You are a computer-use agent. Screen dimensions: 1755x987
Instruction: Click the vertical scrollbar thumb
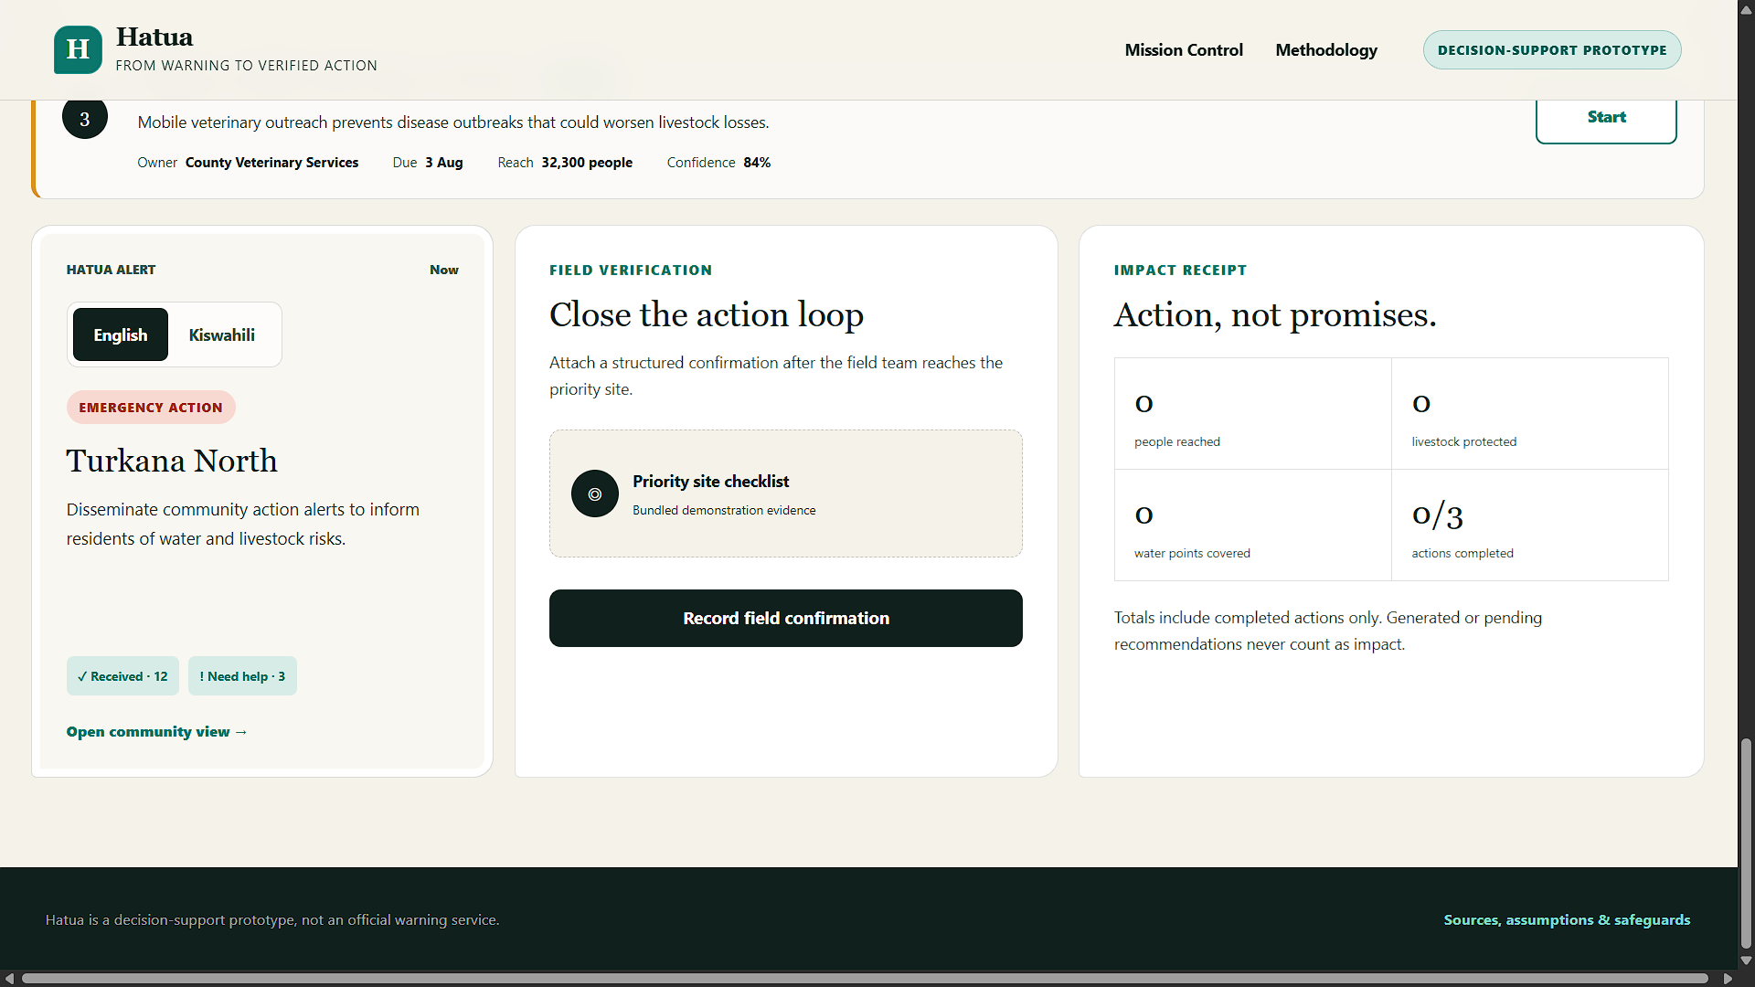[x=1746, y=843]
